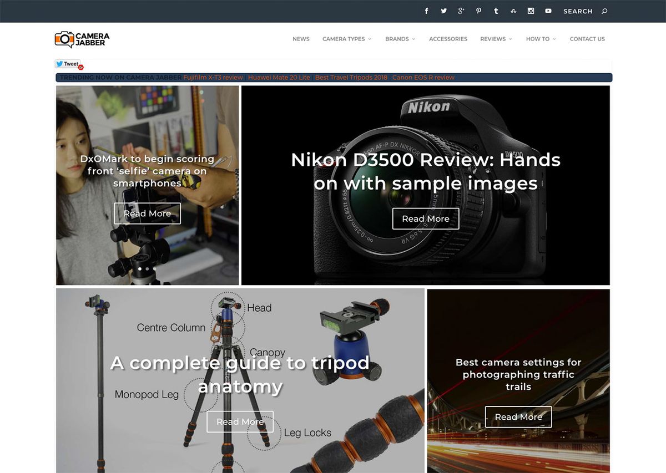The height and width of the screenshot is (473, 666).
Task: Visit the Instagram page via its icon
Action: tap(531, 11)
